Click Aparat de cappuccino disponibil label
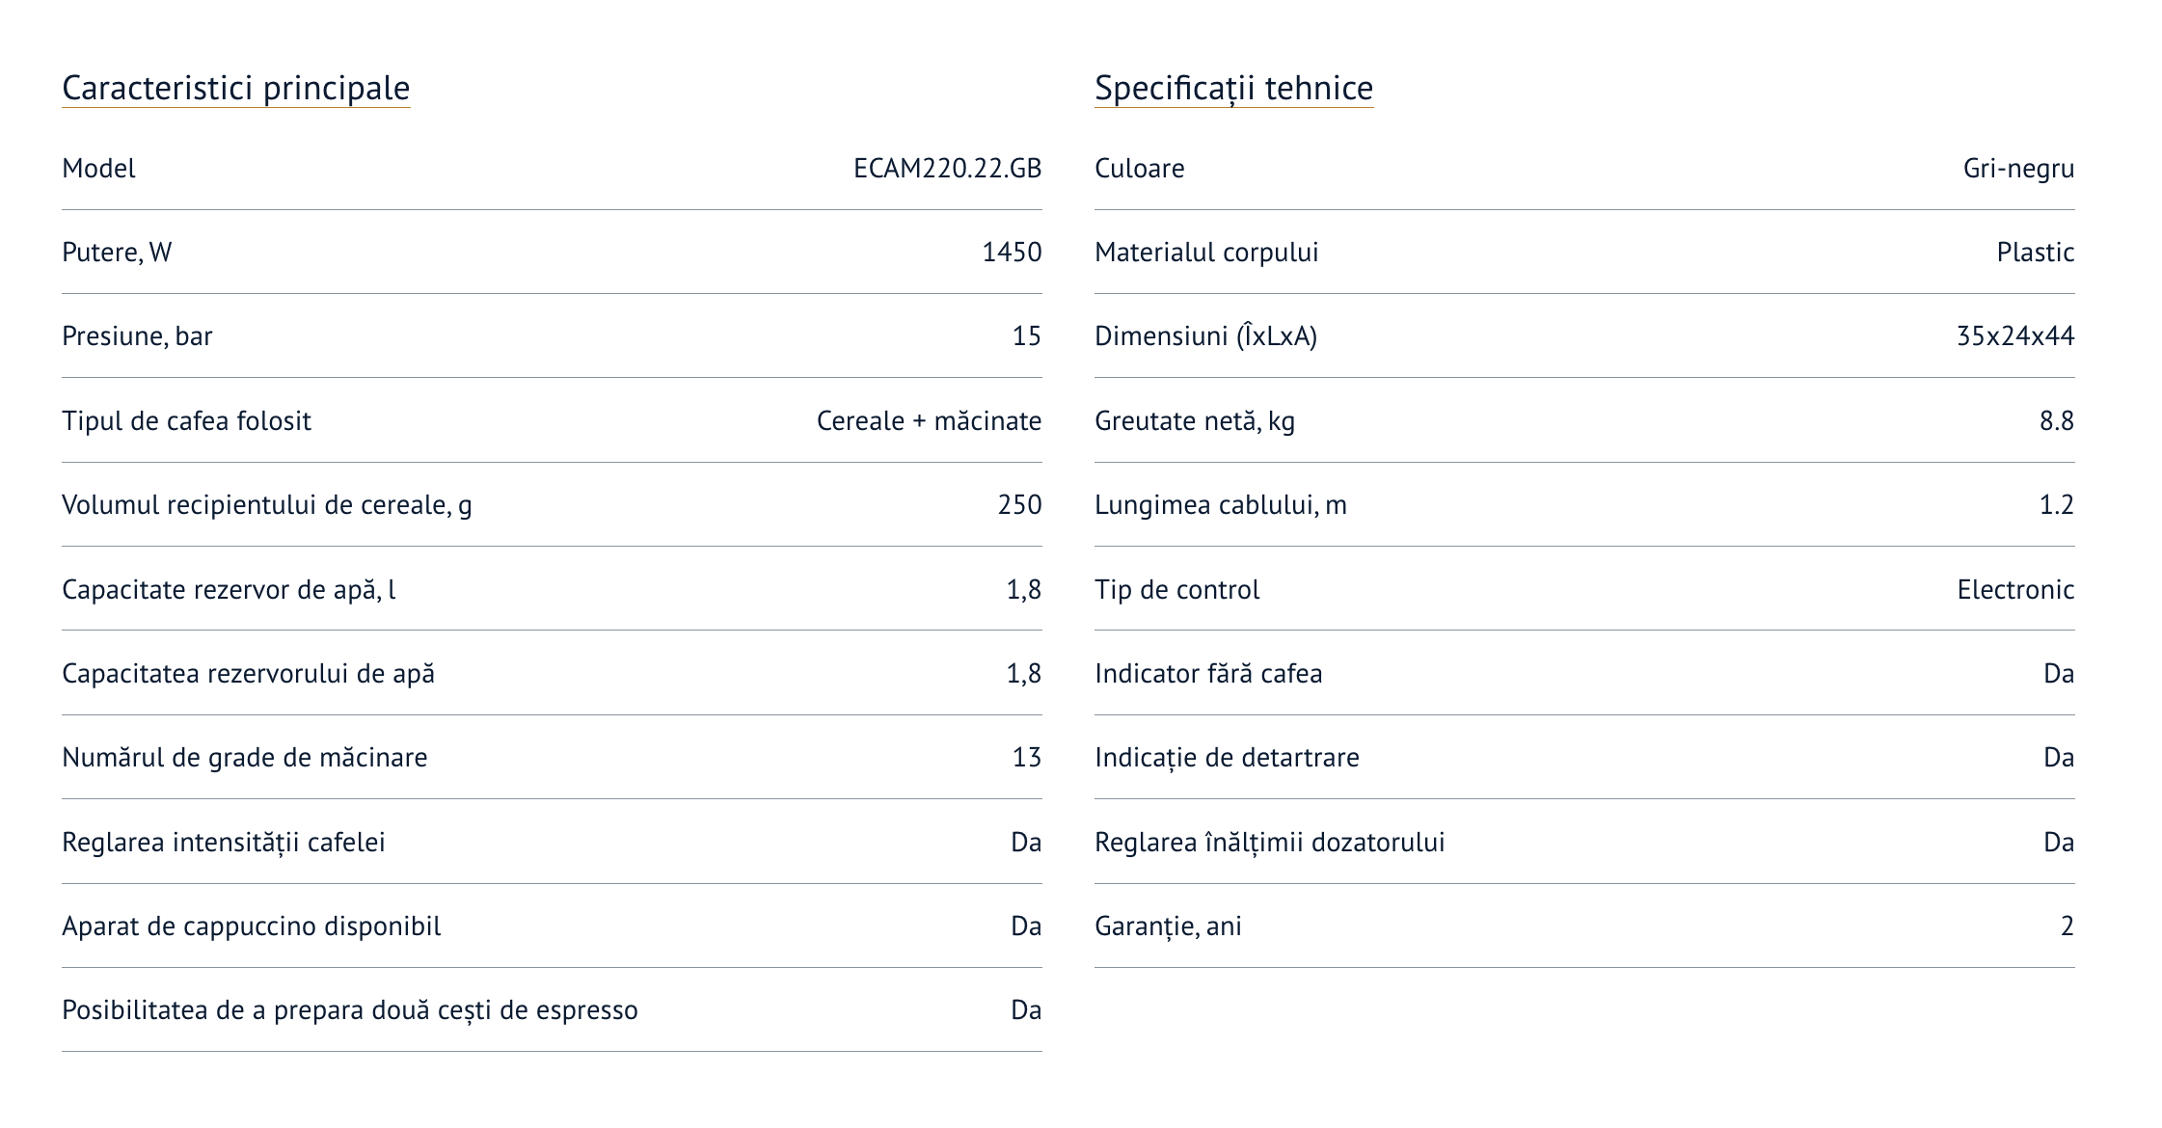Viewport: 2162px width, 1128px height. (251, 927)
